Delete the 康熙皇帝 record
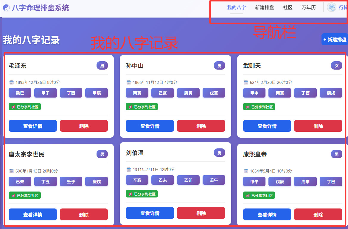The width and height of the screenshot is (348, 229). pyautogui.click(x=318, y=214)
